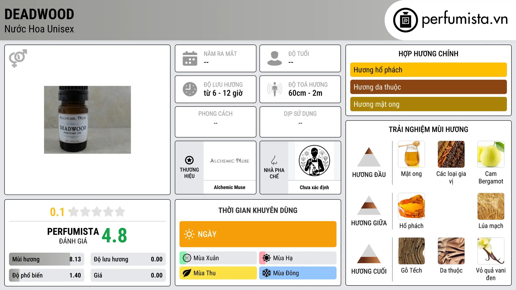Click the 0.1 user rating number
This screenshot has height=290, width=516.
click(57, 212)
